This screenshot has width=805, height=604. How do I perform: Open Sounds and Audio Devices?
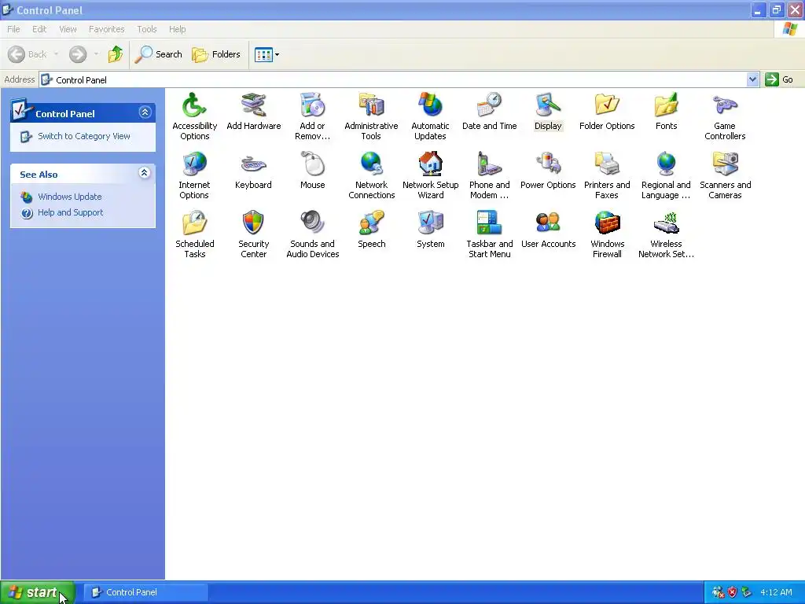tap(312, 234)
